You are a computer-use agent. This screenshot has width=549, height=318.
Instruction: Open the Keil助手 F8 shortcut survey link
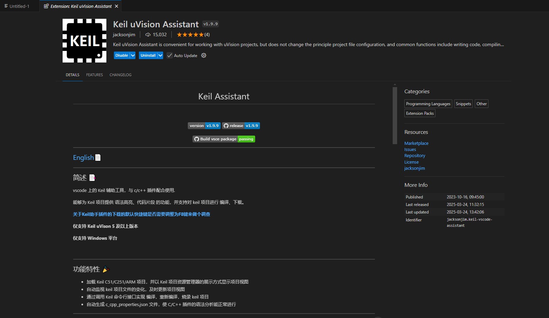[x=142, y=214]
